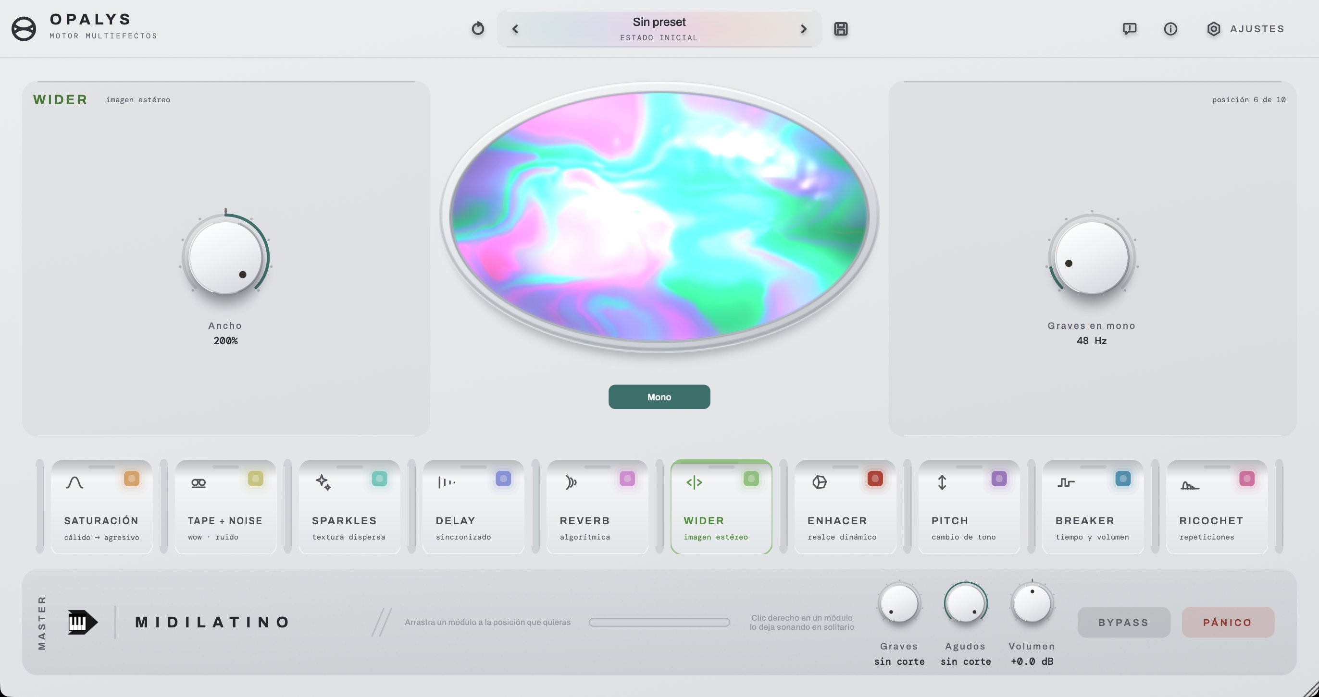Image resolution: width=1319 pixels, height=697 pixels.
Task: Save preset using the floppy disk icon
Action: (x=841, y=29)
